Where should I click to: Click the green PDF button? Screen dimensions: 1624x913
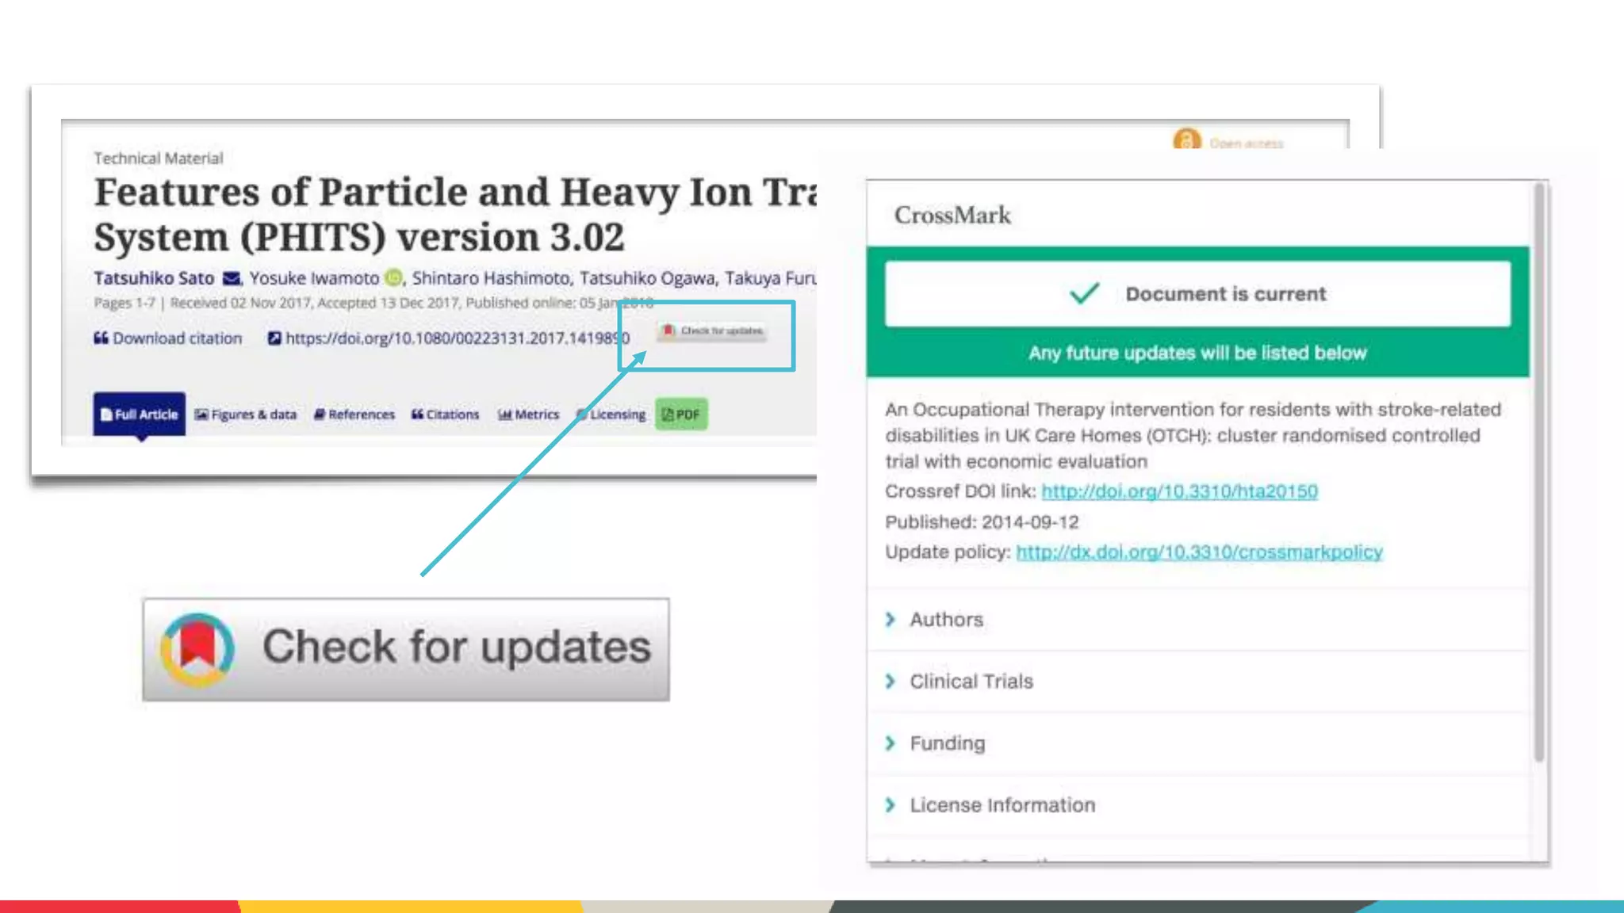(681, 414)
